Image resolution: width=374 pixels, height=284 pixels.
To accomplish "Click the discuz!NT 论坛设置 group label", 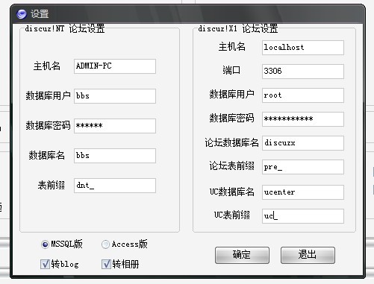I will pos(65,29).
